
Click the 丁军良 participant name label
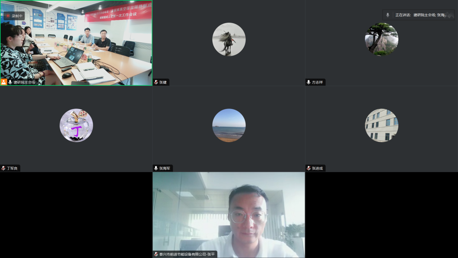pos(13,168)
